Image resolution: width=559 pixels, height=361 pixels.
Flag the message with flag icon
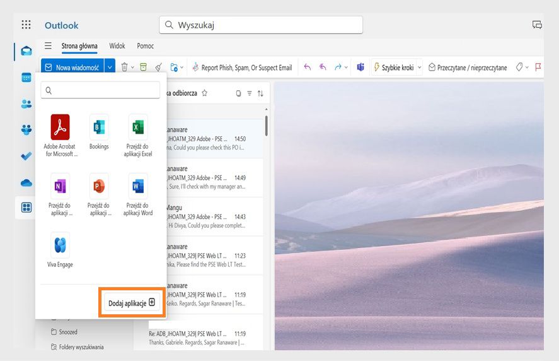[x=538, y=67]
